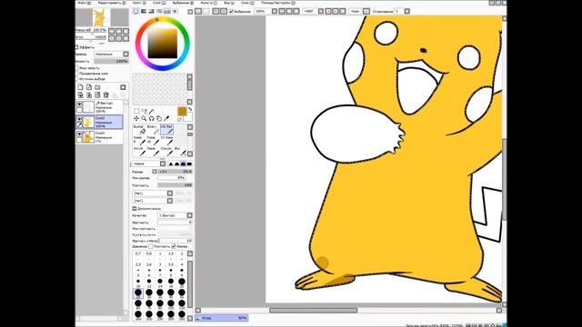The width and height of the screenshot is (582, 327).
Task: Open the Edit menu
Action: pos(111,3)
